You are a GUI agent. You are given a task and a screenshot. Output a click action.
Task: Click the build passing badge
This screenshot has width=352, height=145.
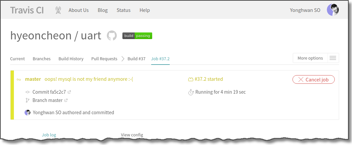137,36
